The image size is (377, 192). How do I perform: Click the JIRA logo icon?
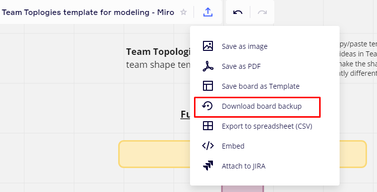pyautogui.click(x=208, y=166)
